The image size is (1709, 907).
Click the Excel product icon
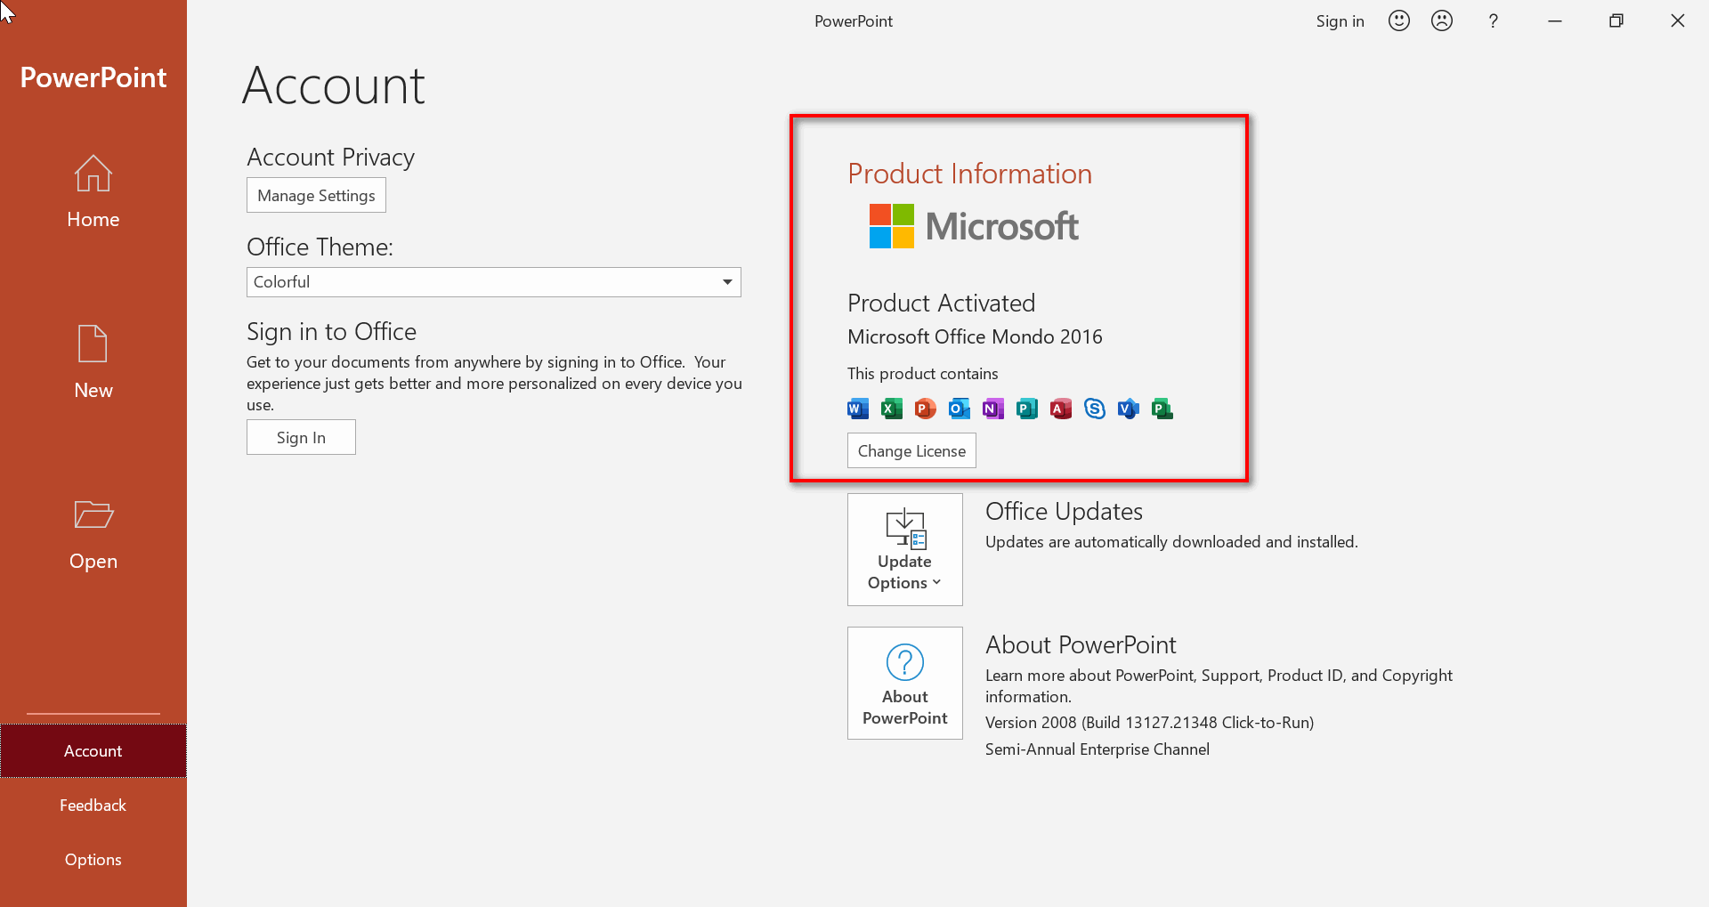pyautogui.click(x=892, y=409)
